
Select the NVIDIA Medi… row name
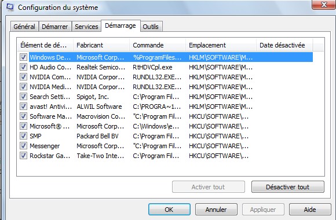pyautogui.click(x=50, y=87)
